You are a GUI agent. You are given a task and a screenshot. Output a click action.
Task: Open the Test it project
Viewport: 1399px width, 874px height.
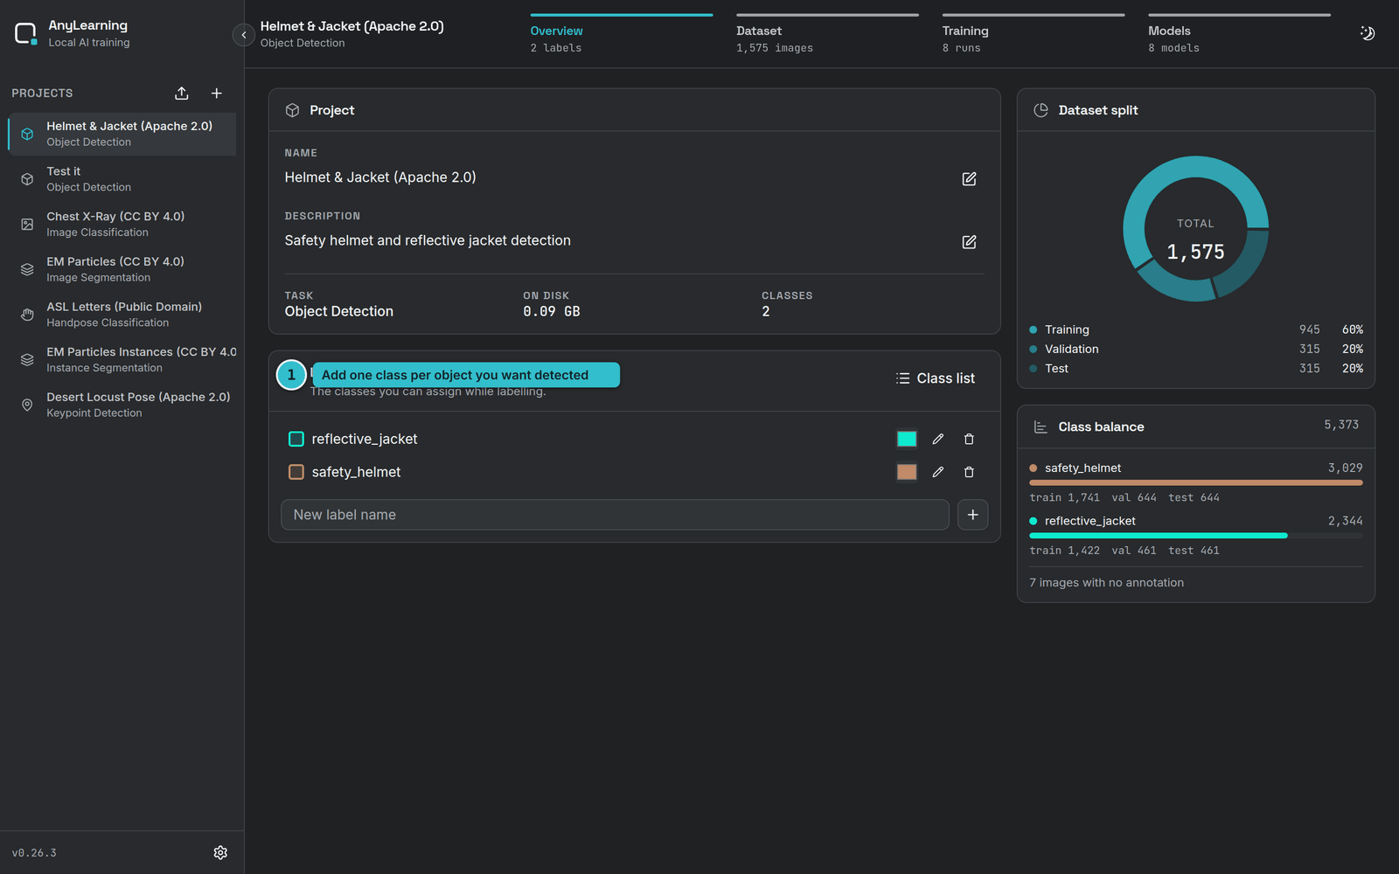[x=122, y=179]
